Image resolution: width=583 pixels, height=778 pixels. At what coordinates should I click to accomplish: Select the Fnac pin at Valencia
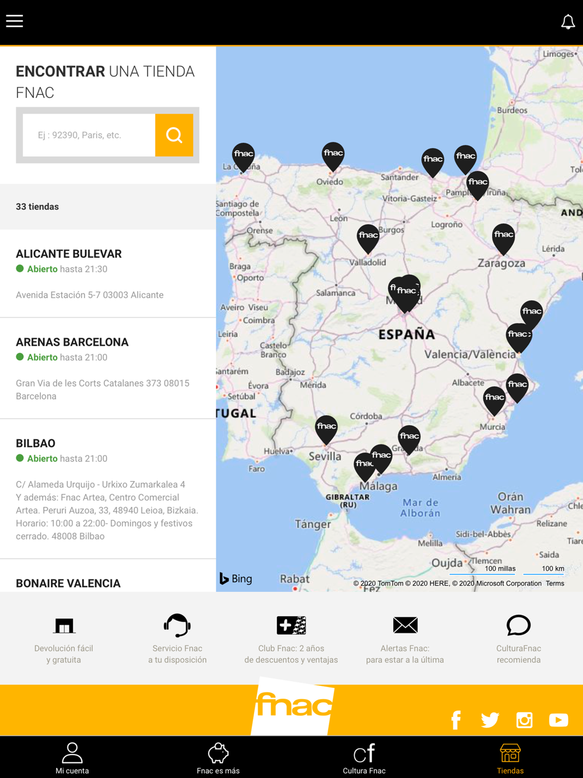(518, 337)
